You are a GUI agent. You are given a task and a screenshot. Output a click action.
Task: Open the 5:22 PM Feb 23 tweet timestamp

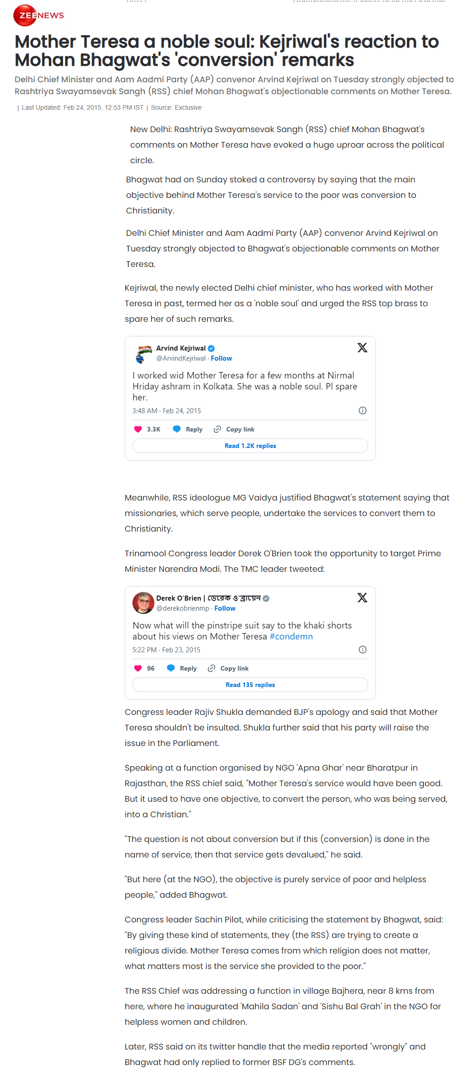tap(166, 650)
